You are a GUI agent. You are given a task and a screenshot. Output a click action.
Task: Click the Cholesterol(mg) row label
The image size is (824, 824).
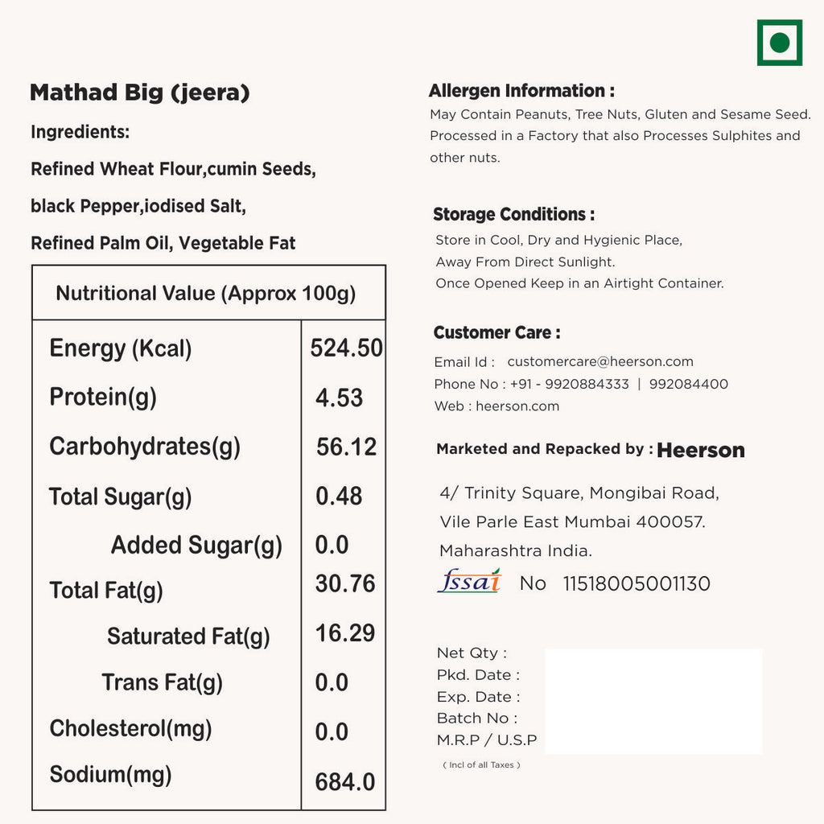pos(130,729)
